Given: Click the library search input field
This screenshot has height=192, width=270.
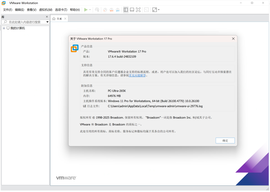Looking at the screenshot, I should tap(25, 22).
